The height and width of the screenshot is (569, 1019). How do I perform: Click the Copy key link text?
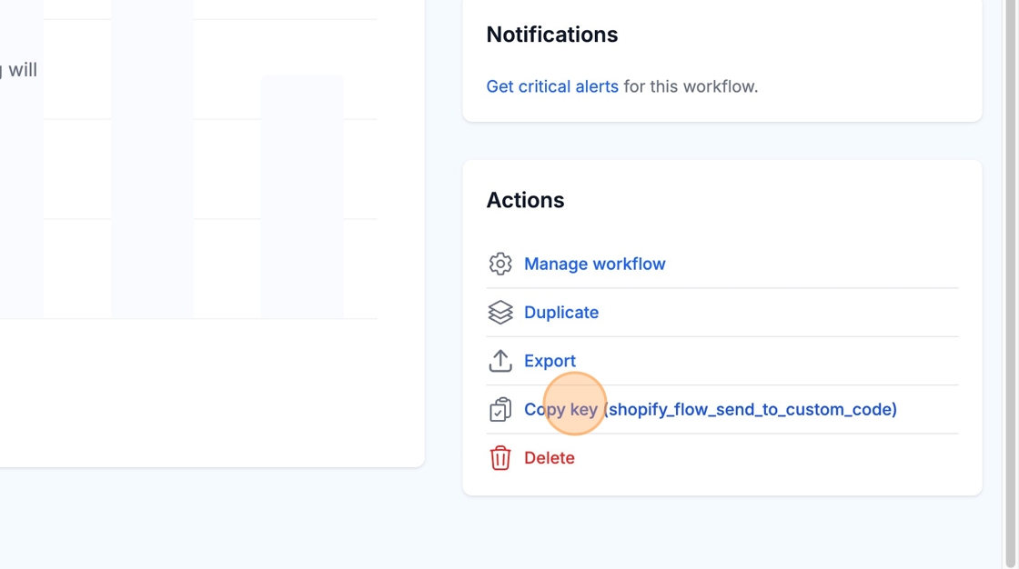click(x=560, y=409)
